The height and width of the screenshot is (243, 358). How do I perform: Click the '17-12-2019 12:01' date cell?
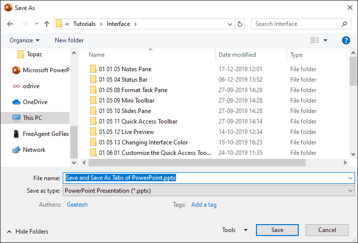[240, 69]
